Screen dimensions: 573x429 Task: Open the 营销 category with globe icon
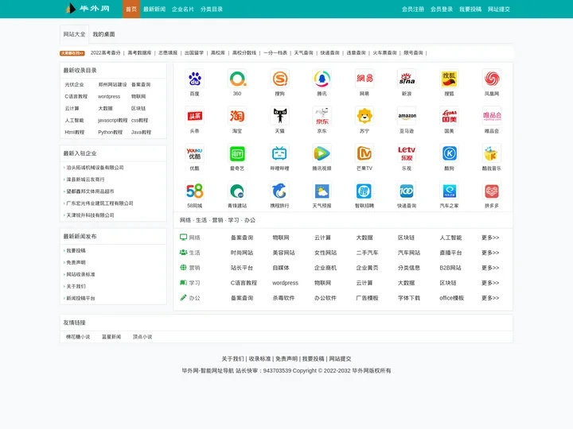190,268
